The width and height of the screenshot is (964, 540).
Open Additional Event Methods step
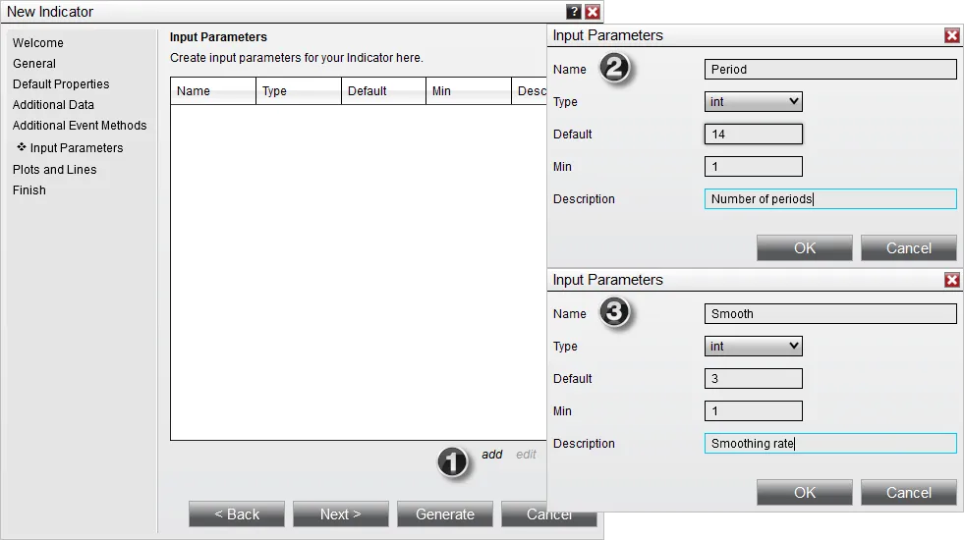[80, 126]
